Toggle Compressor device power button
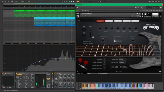 point(16,73)
